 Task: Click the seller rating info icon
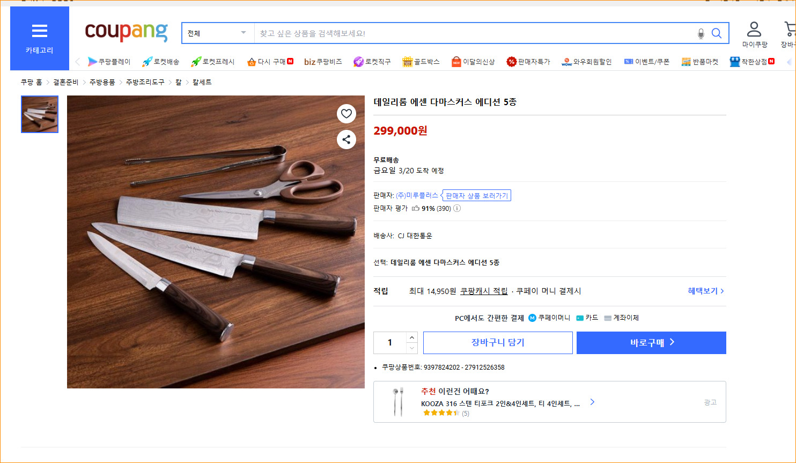457,209
